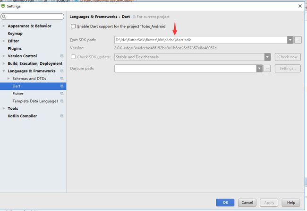Select the Editor label in tree
Screen dimensions: 307x211
pos(13,41)
